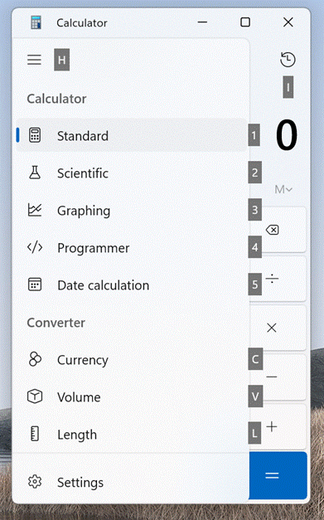Open the calculation history icon
The image size is (324, 520).
[x=288, y=60]
